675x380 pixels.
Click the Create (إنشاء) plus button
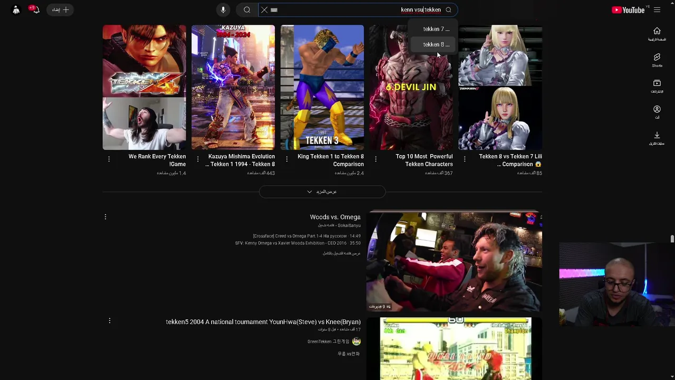tap(60, 9)
